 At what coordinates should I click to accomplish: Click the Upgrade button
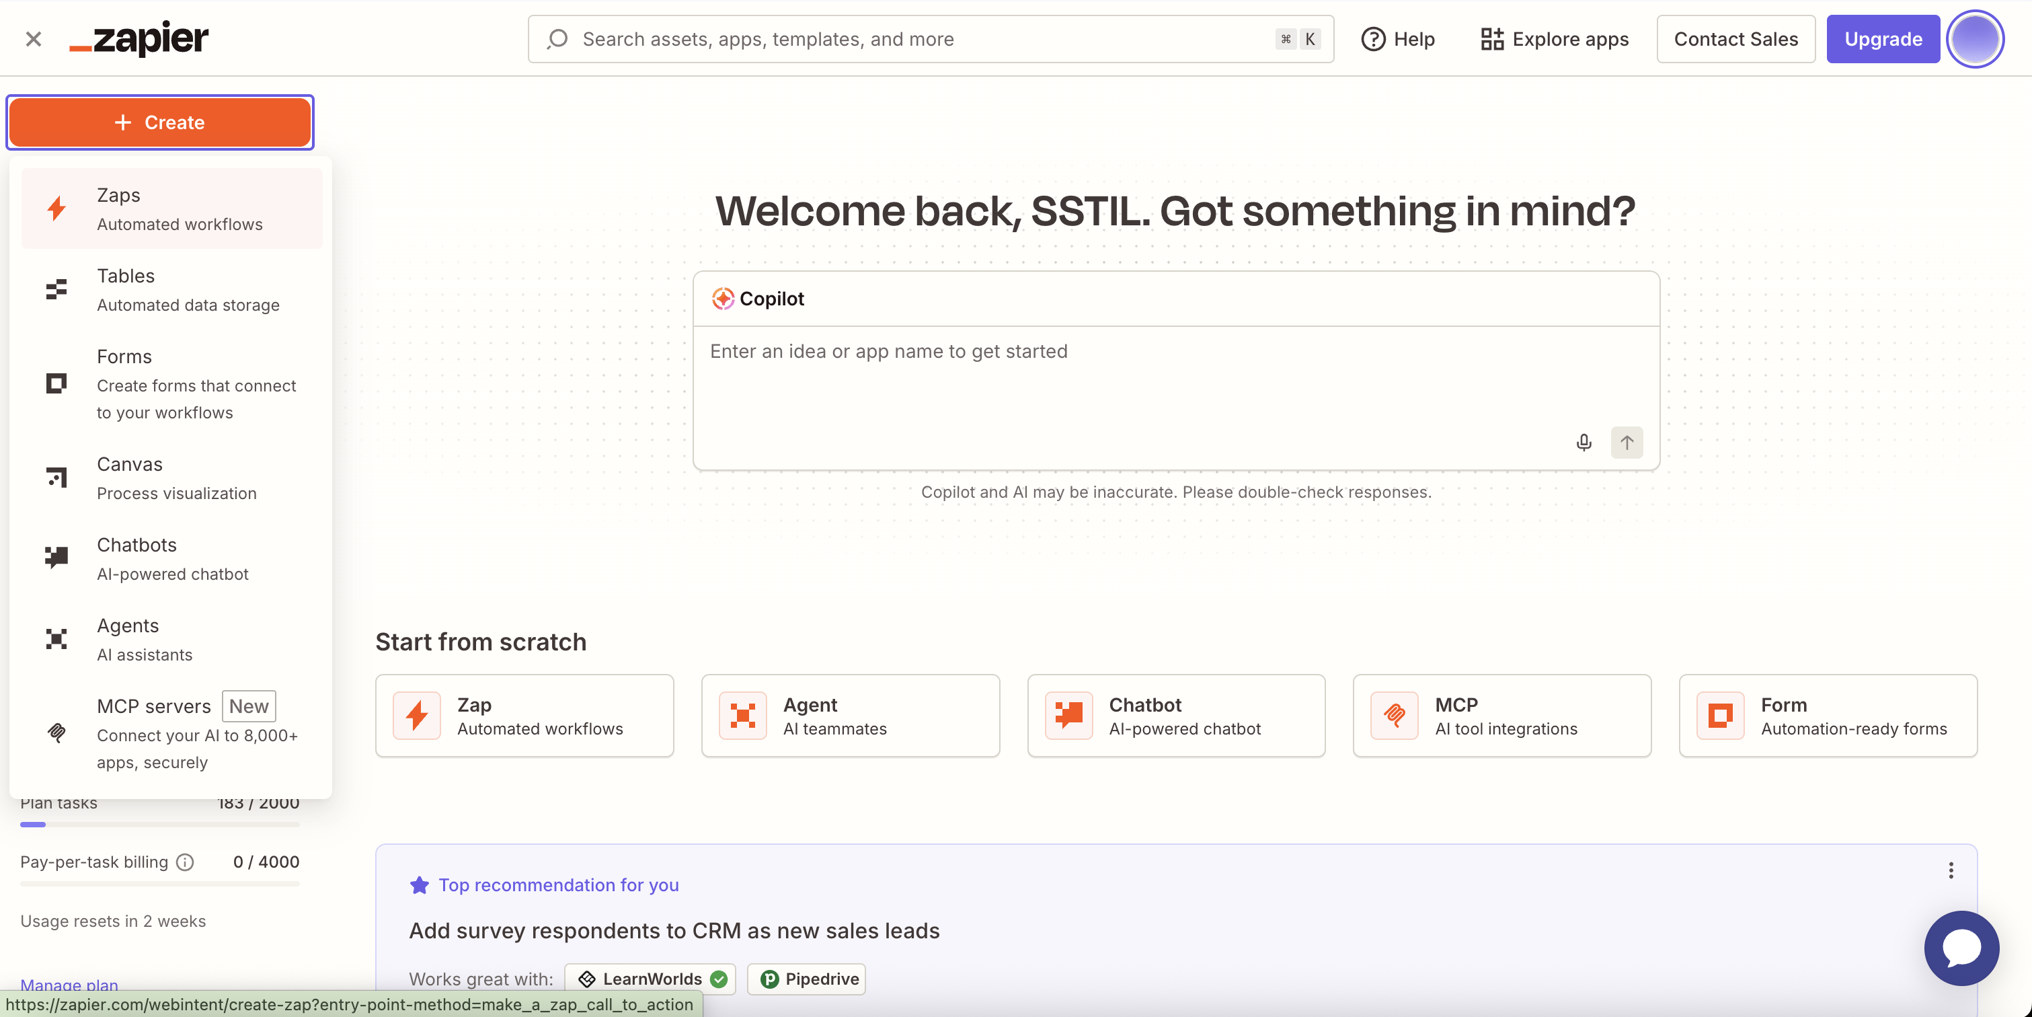click(1882, 38)
